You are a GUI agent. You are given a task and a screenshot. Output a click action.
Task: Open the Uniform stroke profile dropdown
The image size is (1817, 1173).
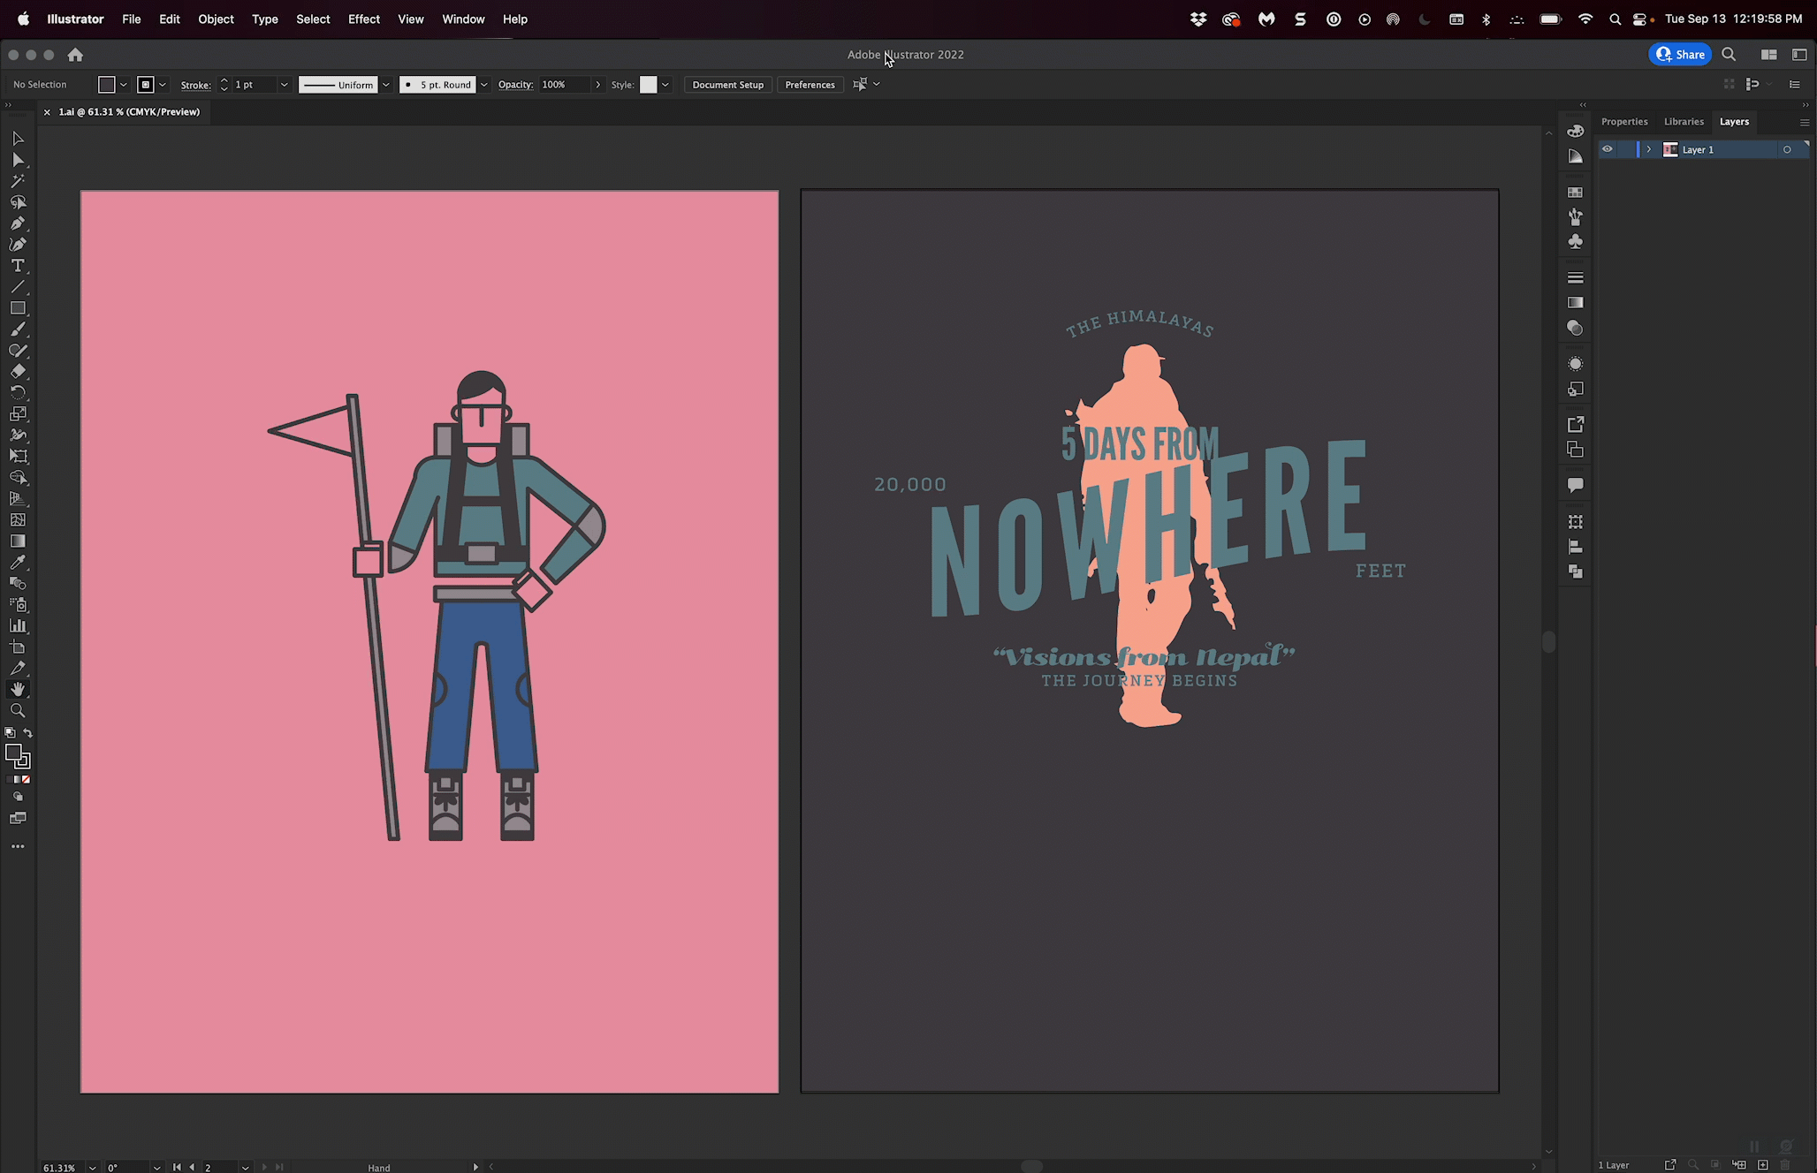(386, 85)
